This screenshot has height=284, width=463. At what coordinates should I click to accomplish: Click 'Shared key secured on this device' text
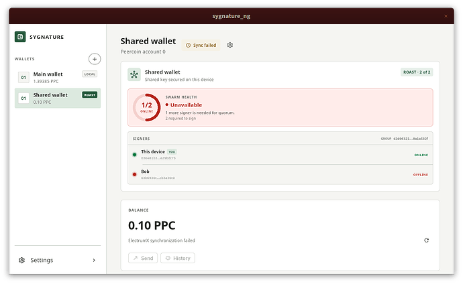[x=179, y=80]
